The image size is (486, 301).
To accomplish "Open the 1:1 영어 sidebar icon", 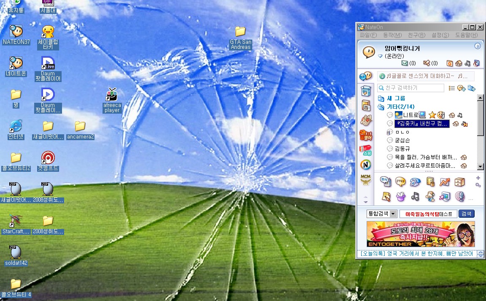I will pos(366,136).
